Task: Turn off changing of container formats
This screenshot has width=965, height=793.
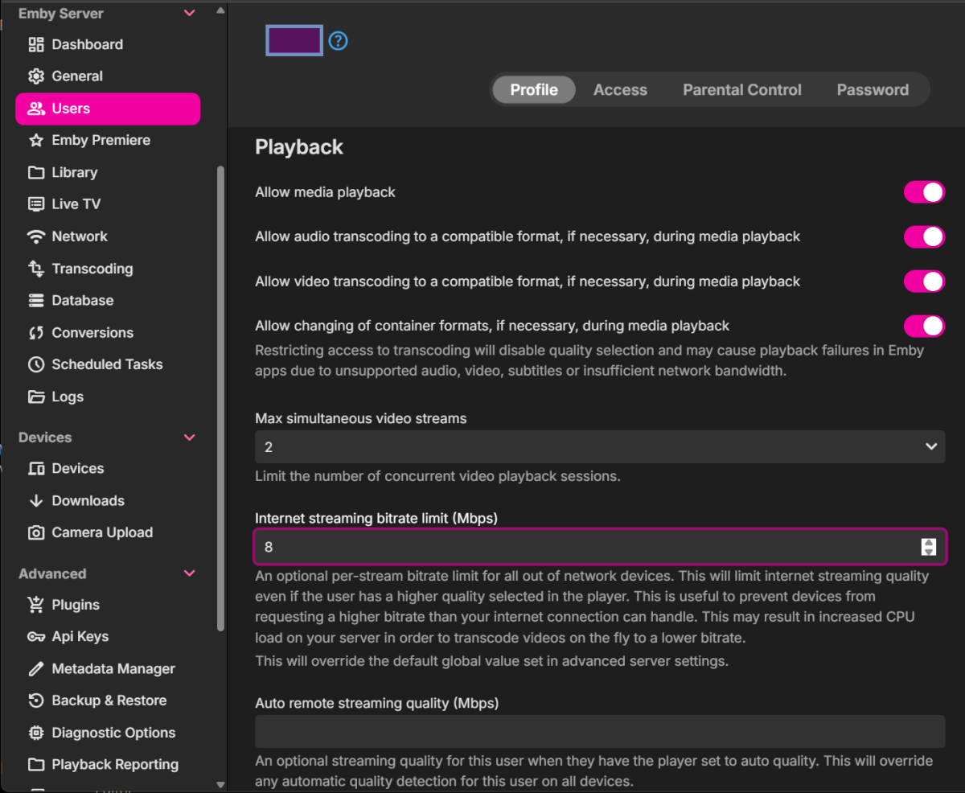Action: tap(924, 326)
